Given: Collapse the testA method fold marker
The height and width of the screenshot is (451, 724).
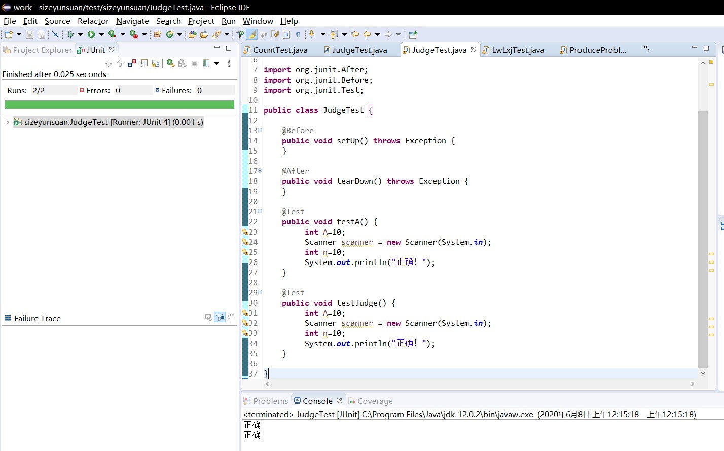Looking at the screenshot, I should pyautogui.click(x=260, y=211).
